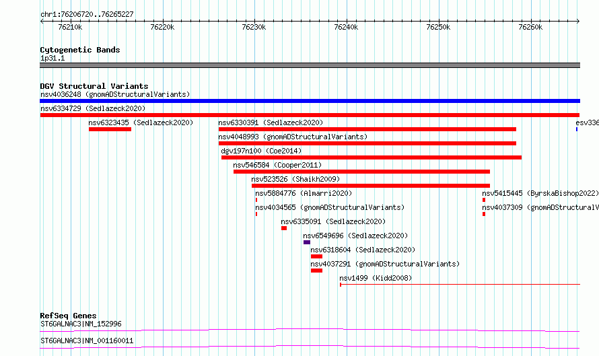Click the 76230k ruler tick label

(x=254, y=27)
